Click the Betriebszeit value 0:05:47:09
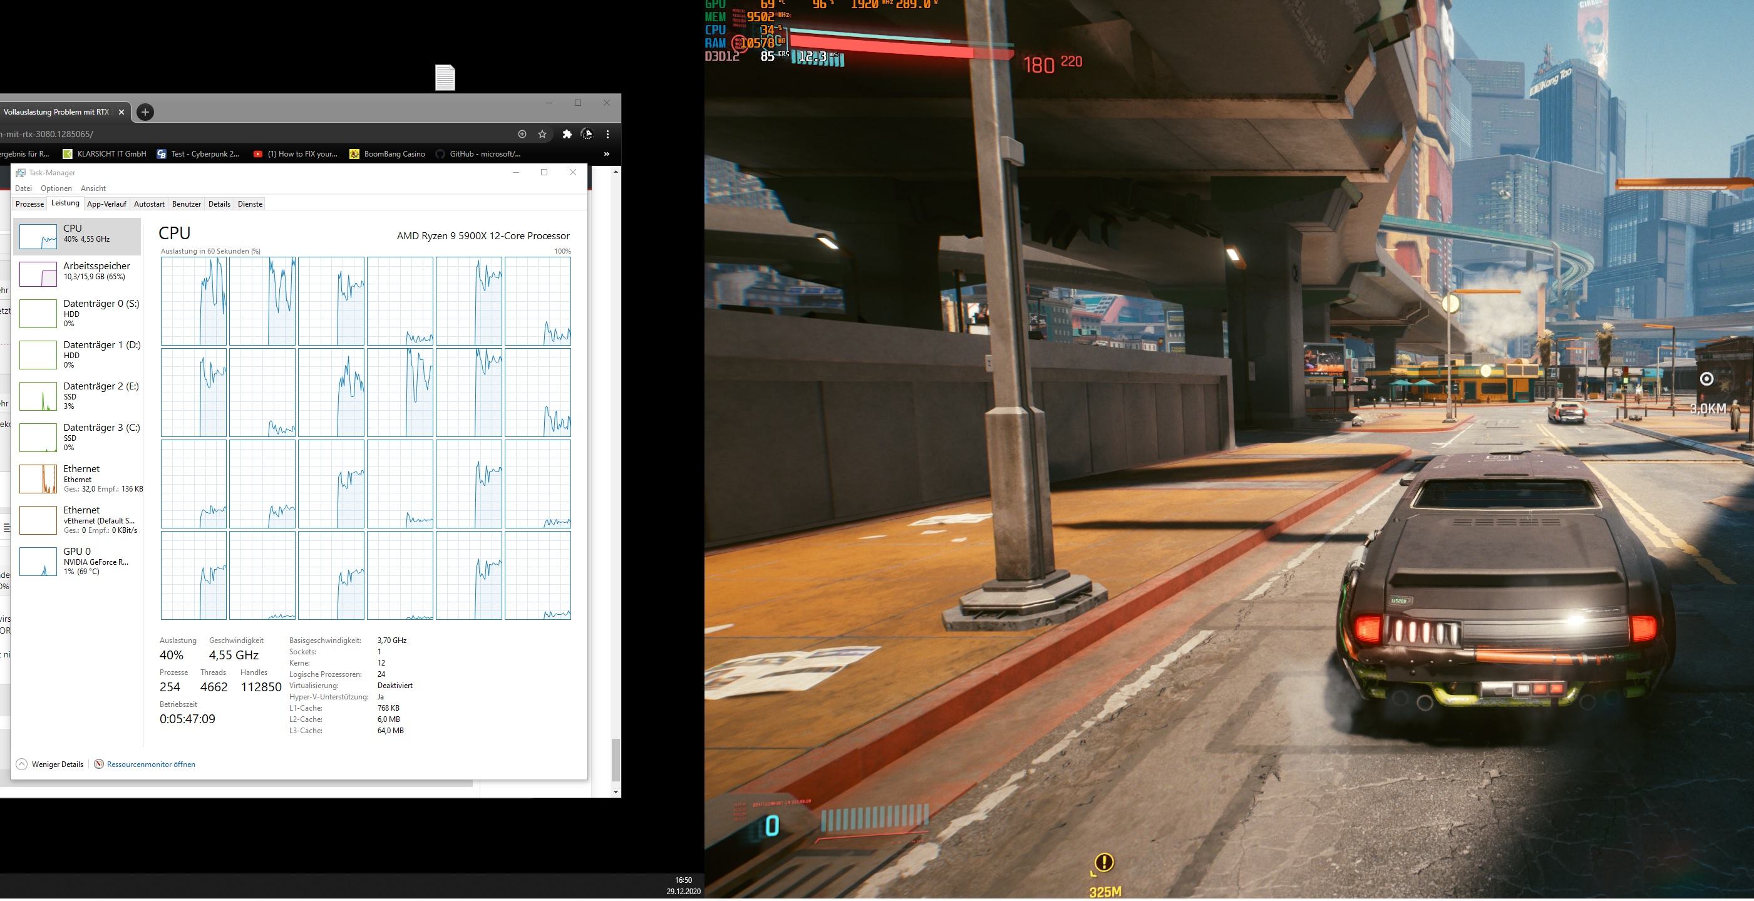Image resolution: width=1754 pixels, height=901 pixels. (187, 719)
